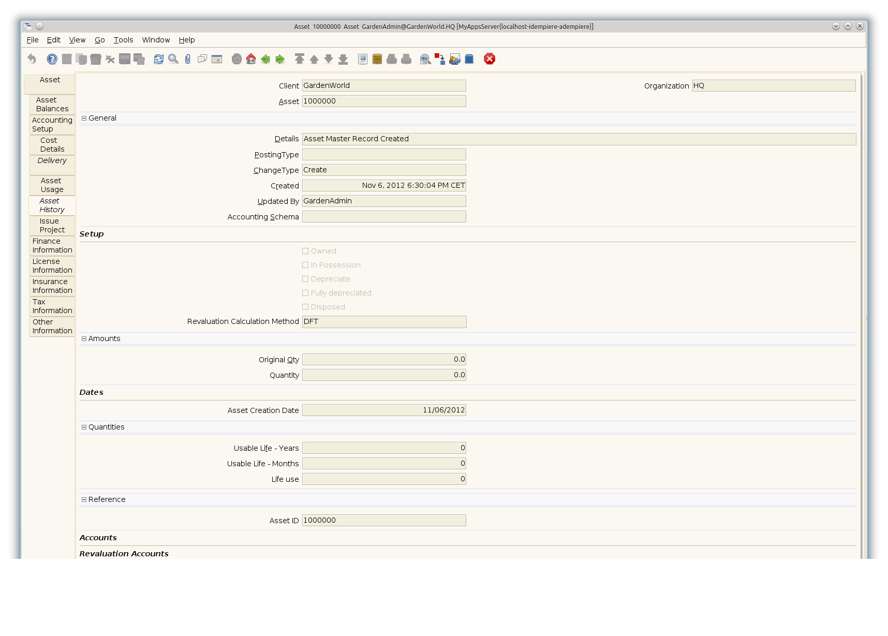The height and width of the screenshot is (636, 888).
Task: Click the red Exit window icon
Action: click(x=490, y=59)
